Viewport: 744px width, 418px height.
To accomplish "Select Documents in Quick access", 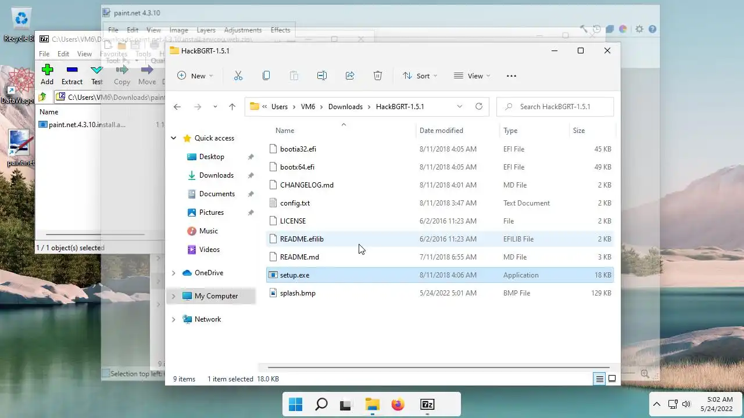I will tap(217, 194).
